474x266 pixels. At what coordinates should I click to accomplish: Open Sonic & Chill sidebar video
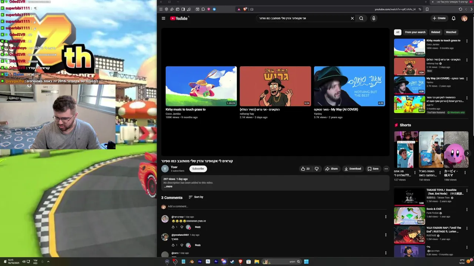(409, 215)
